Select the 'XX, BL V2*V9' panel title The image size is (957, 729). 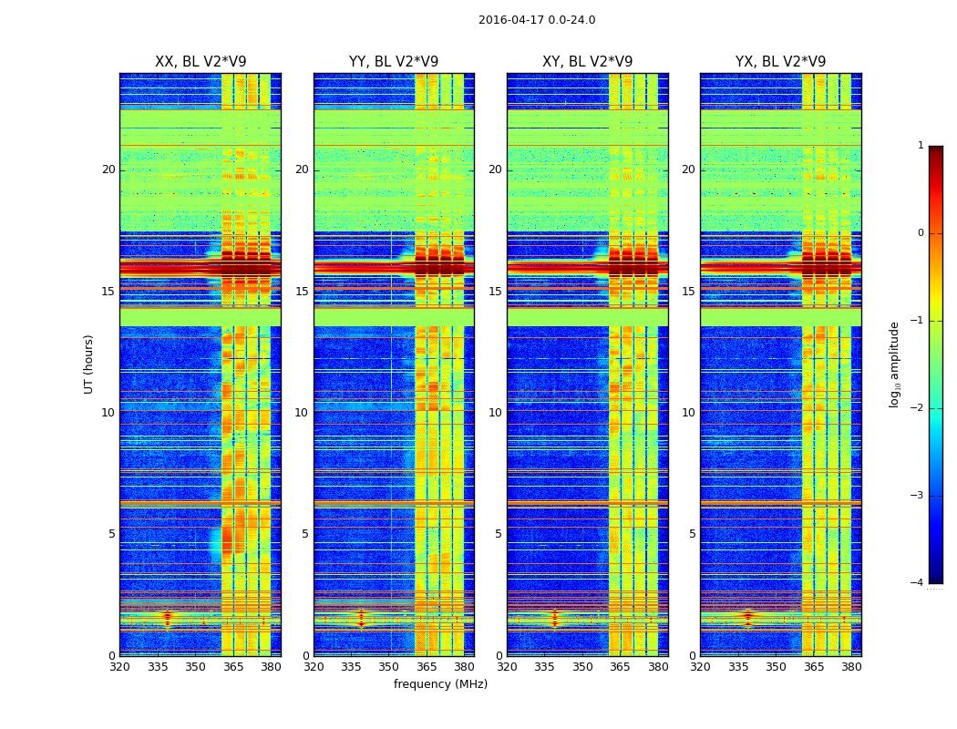201,62
